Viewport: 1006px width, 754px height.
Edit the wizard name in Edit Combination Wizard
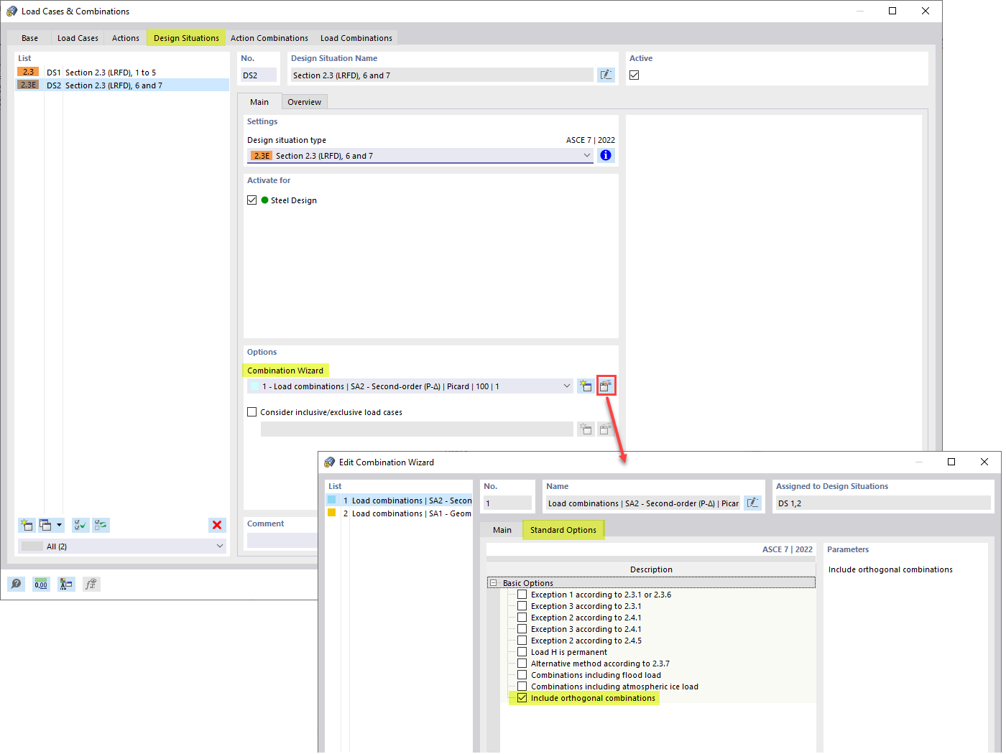pyautogui.click(x=752, y=503)
